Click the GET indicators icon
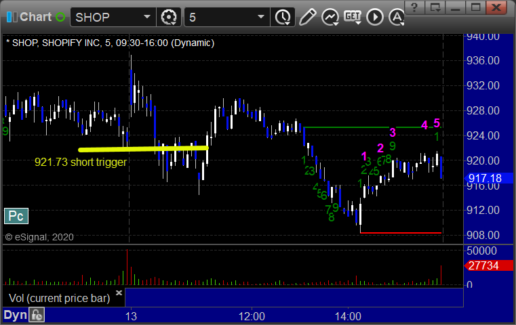The image size is (516, 325). (353, 17)
